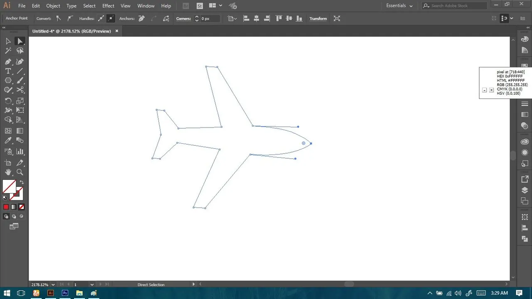Open the File menu

(22, 6)
